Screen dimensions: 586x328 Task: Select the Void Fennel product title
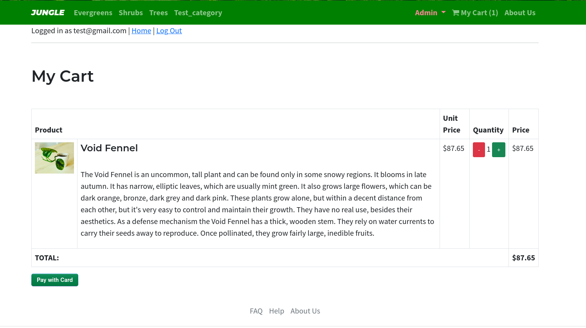click(x=109, y=148)
